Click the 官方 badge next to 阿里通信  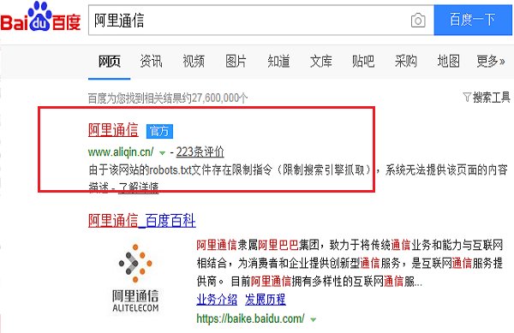(x=159, y=131)
